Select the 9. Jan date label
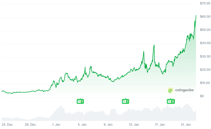 point(108,125)
